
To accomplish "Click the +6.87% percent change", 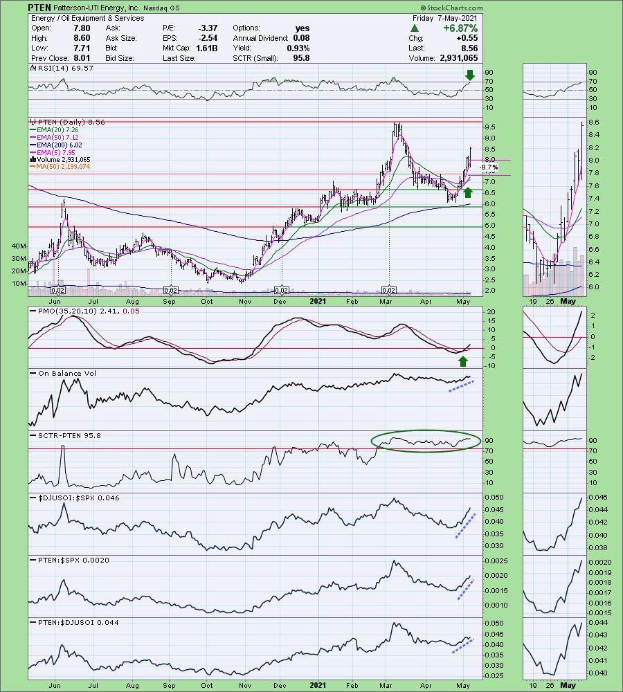I will tap(460, 28).
